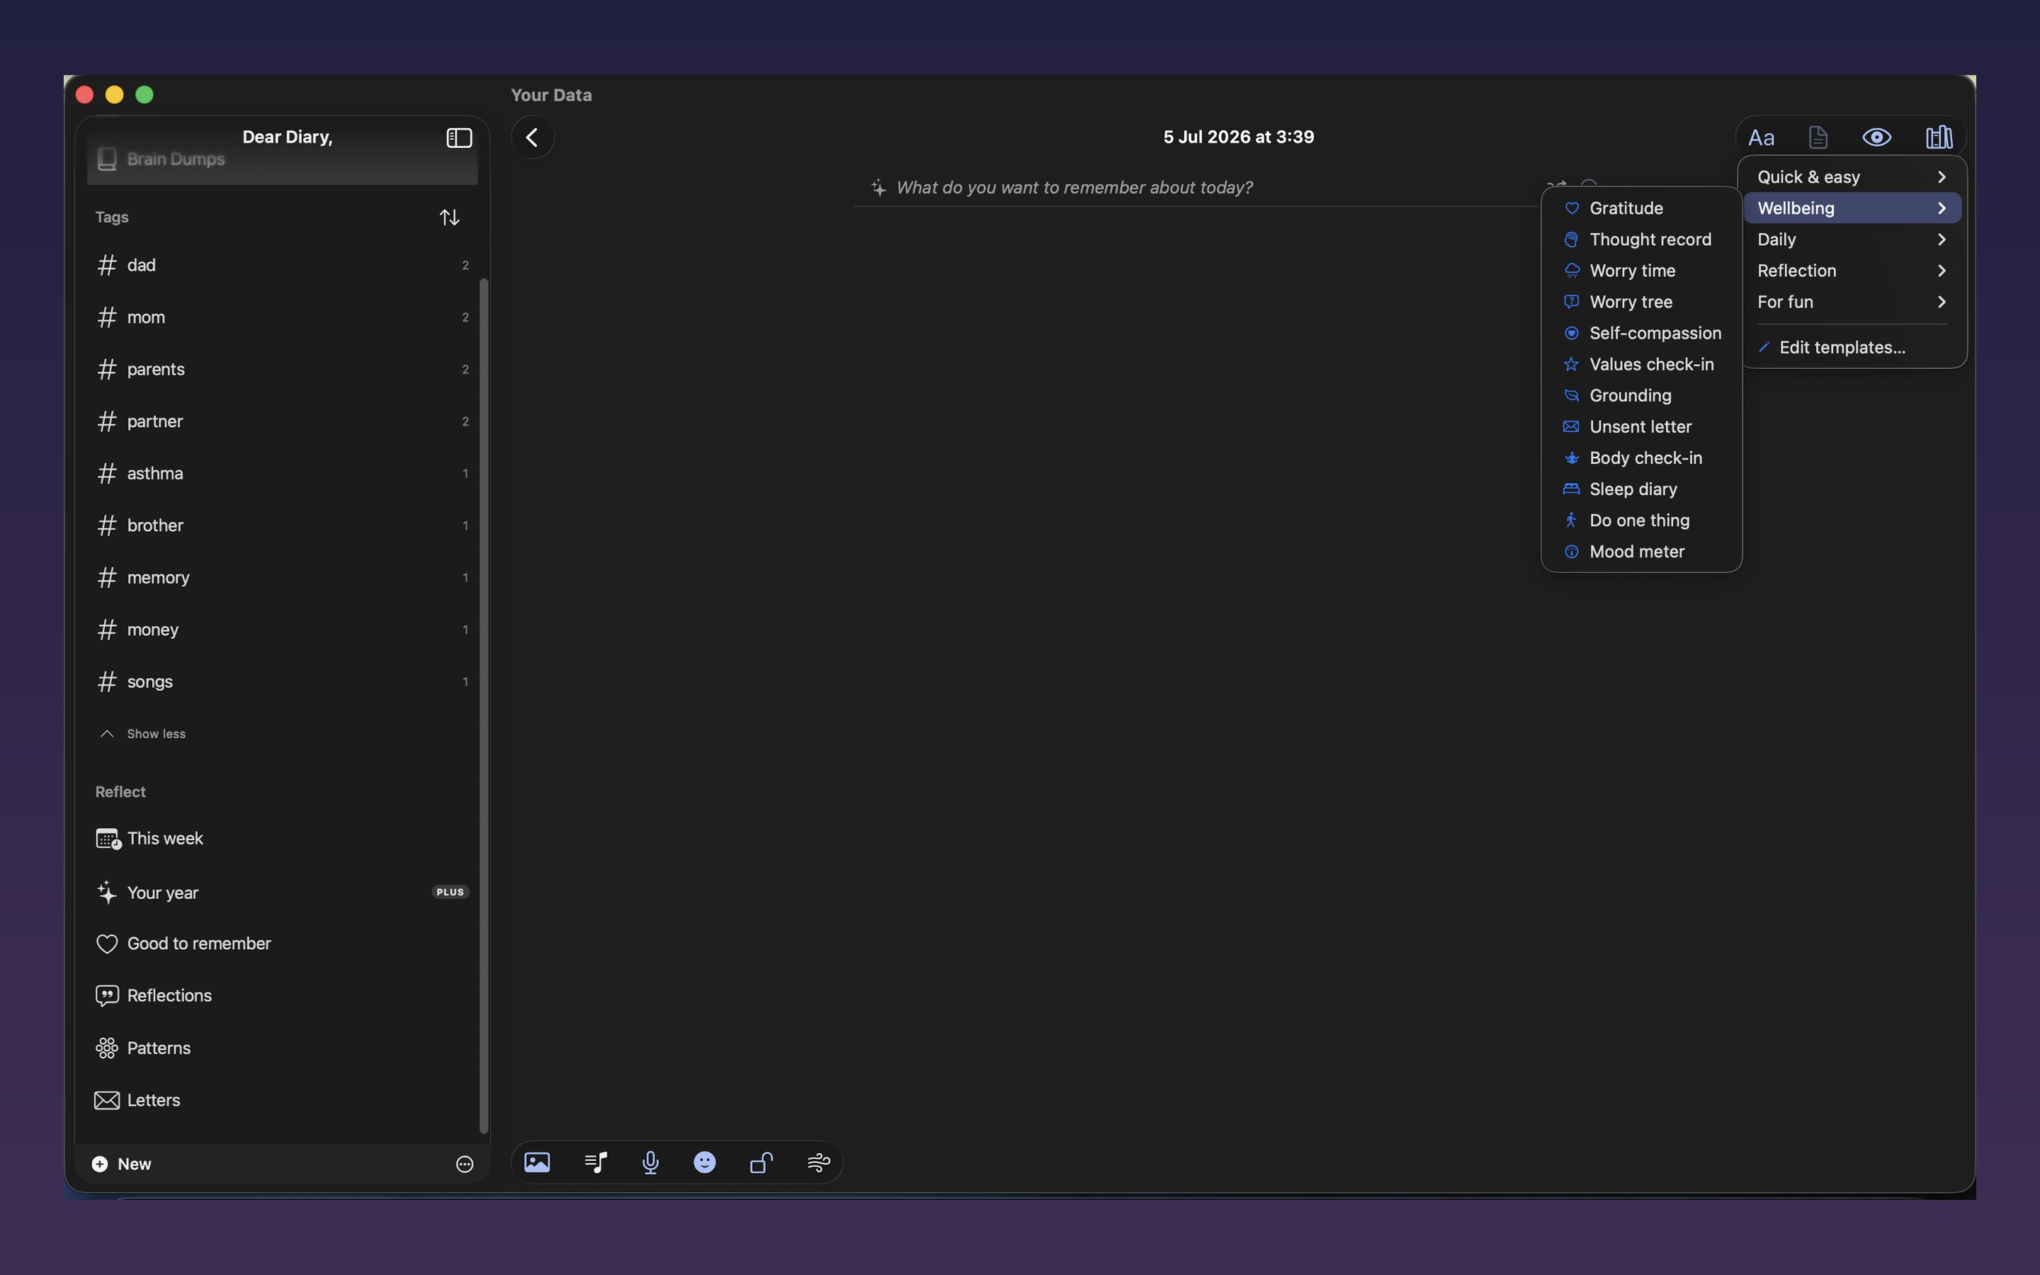Open the Patterns section

(x=281, y=1048)
